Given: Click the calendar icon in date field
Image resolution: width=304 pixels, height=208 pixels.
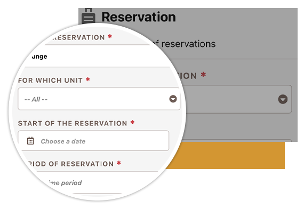Looking at the screenshot, I should point(30,141).
